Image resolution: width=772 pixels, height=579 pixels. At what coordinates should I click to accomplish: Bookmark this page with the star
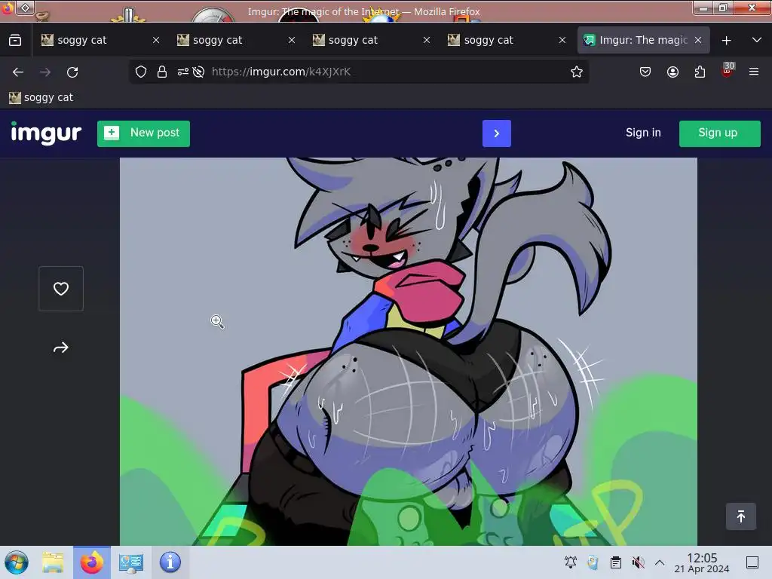[577, 72]
